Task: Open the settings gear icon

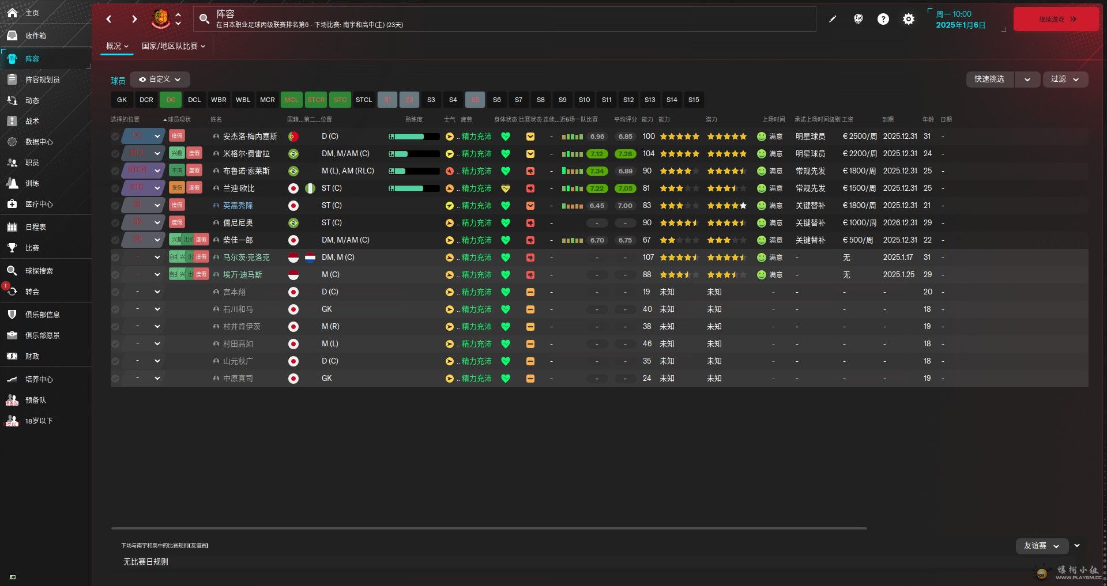Action: (x=908, y=19)
